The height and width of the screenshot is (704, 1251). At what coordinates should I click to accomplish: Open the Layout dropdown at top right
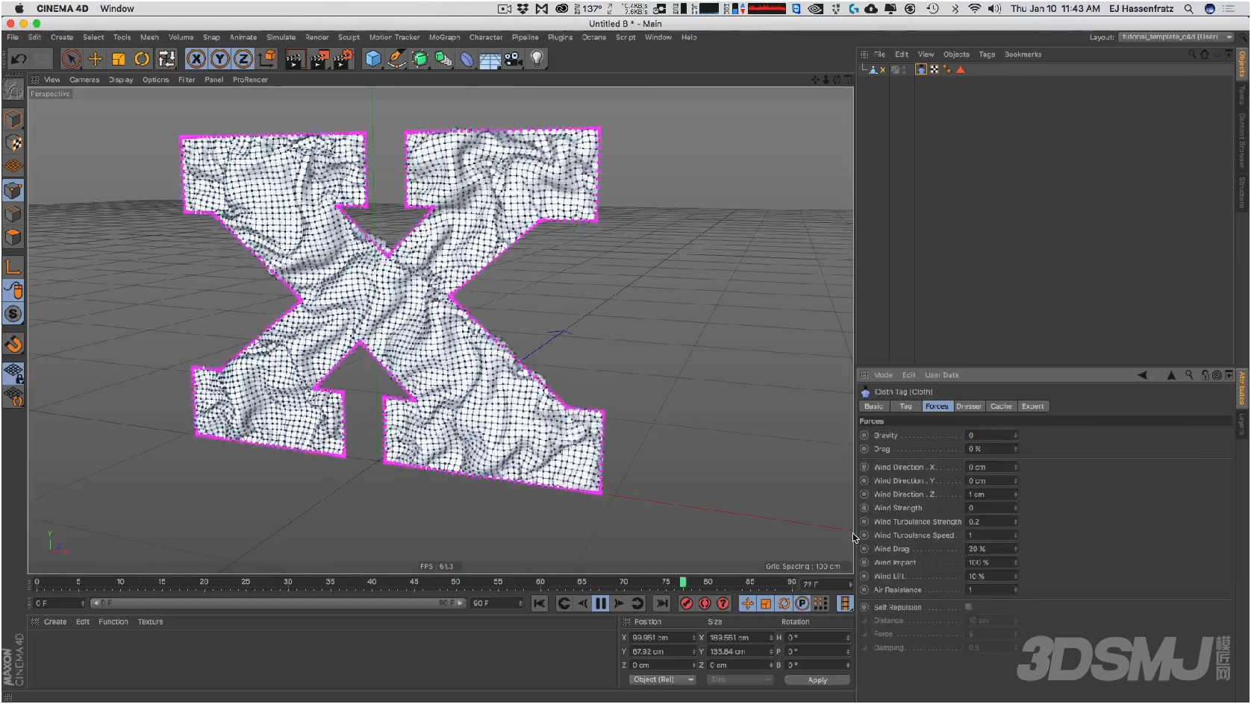tap(1176, 37)
